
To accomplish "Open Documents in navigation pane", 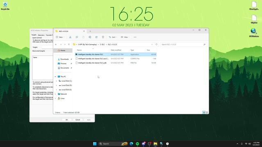I will point(65,68).
